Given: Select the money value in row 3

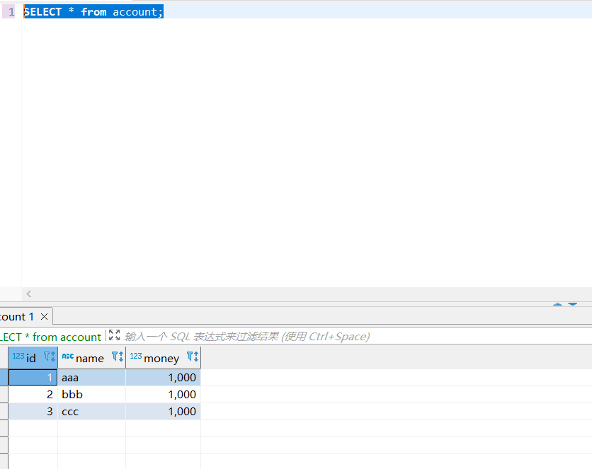Looking at the screenshot, I should click(x=164, y=412).
